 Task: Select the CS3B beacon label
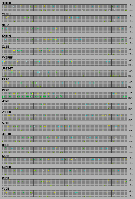pyautogui.click(x=5, y=156)
